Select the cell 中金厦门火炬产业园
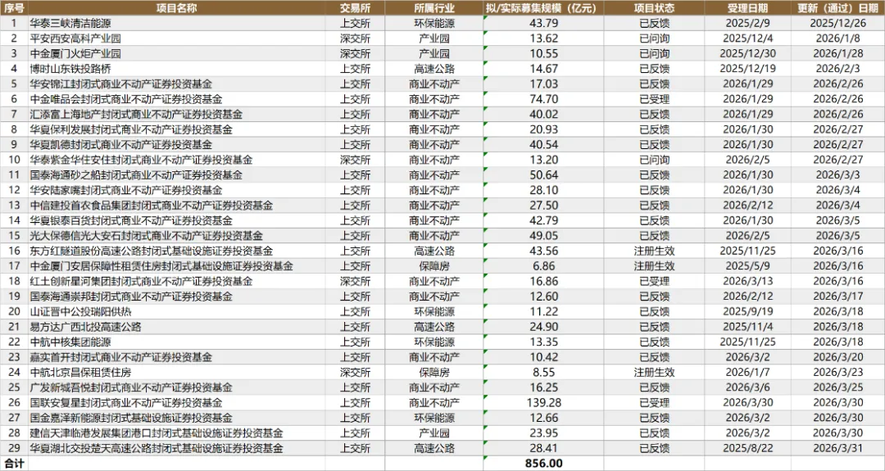Image resolution: width=885 pixels, height=471 pixels. (177, 53)
